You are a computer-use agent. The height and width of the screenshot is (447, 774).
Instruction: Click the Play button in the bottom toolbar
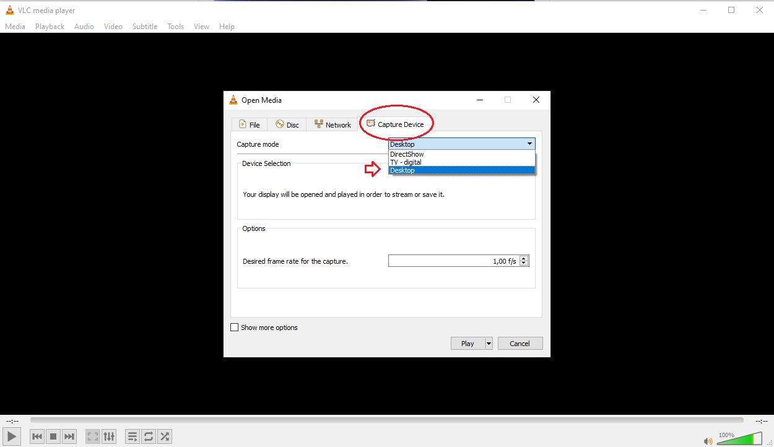pyautogui.click(x=12, y=436)
